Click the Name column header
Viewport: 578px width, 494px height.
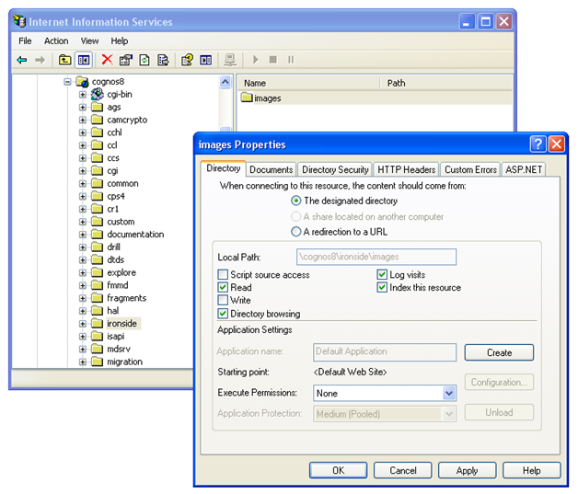[x=308, y=84]
